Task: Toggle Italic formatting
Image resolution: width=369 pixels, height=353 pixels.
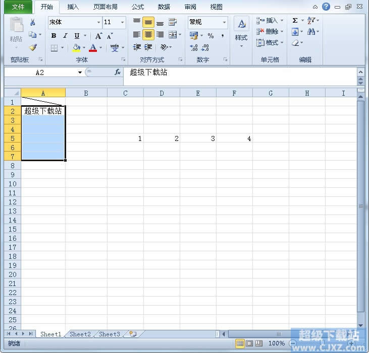Action: pyautogui.click(x=65, y=36)
